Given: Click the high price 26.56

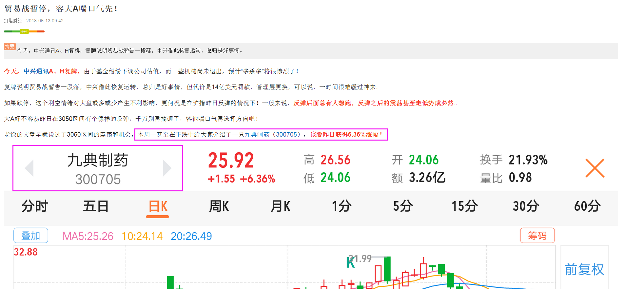Looking at the screenshot, I should click(x=335, y=160).
